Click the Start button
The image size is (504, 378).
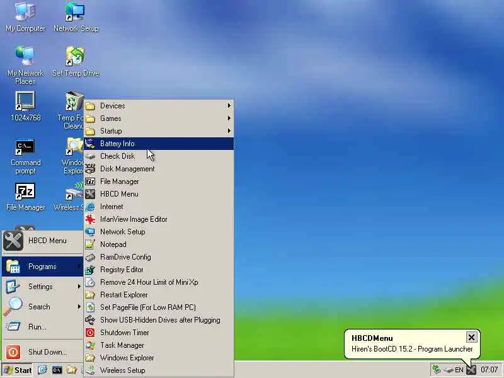point(18,370)
